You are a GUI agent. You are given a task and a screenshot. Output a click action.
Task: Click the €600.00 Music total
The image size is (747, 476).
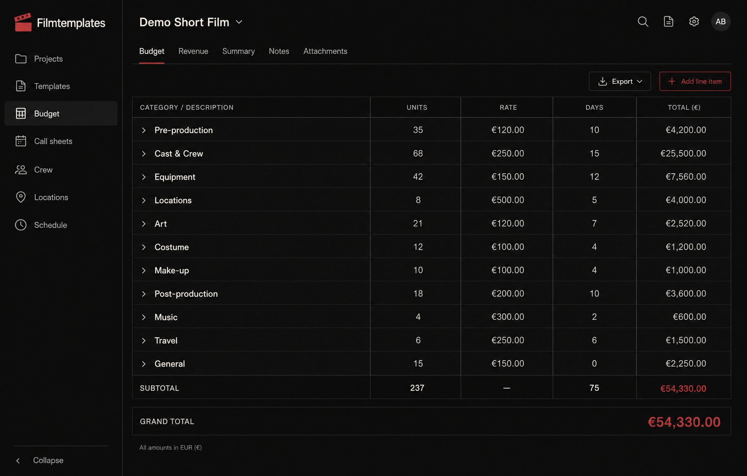point(690,317)
